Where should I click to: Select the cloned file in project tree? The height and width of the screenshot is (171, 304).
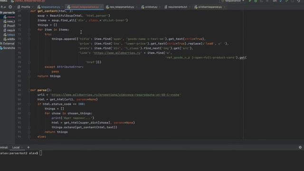(9, 17)
